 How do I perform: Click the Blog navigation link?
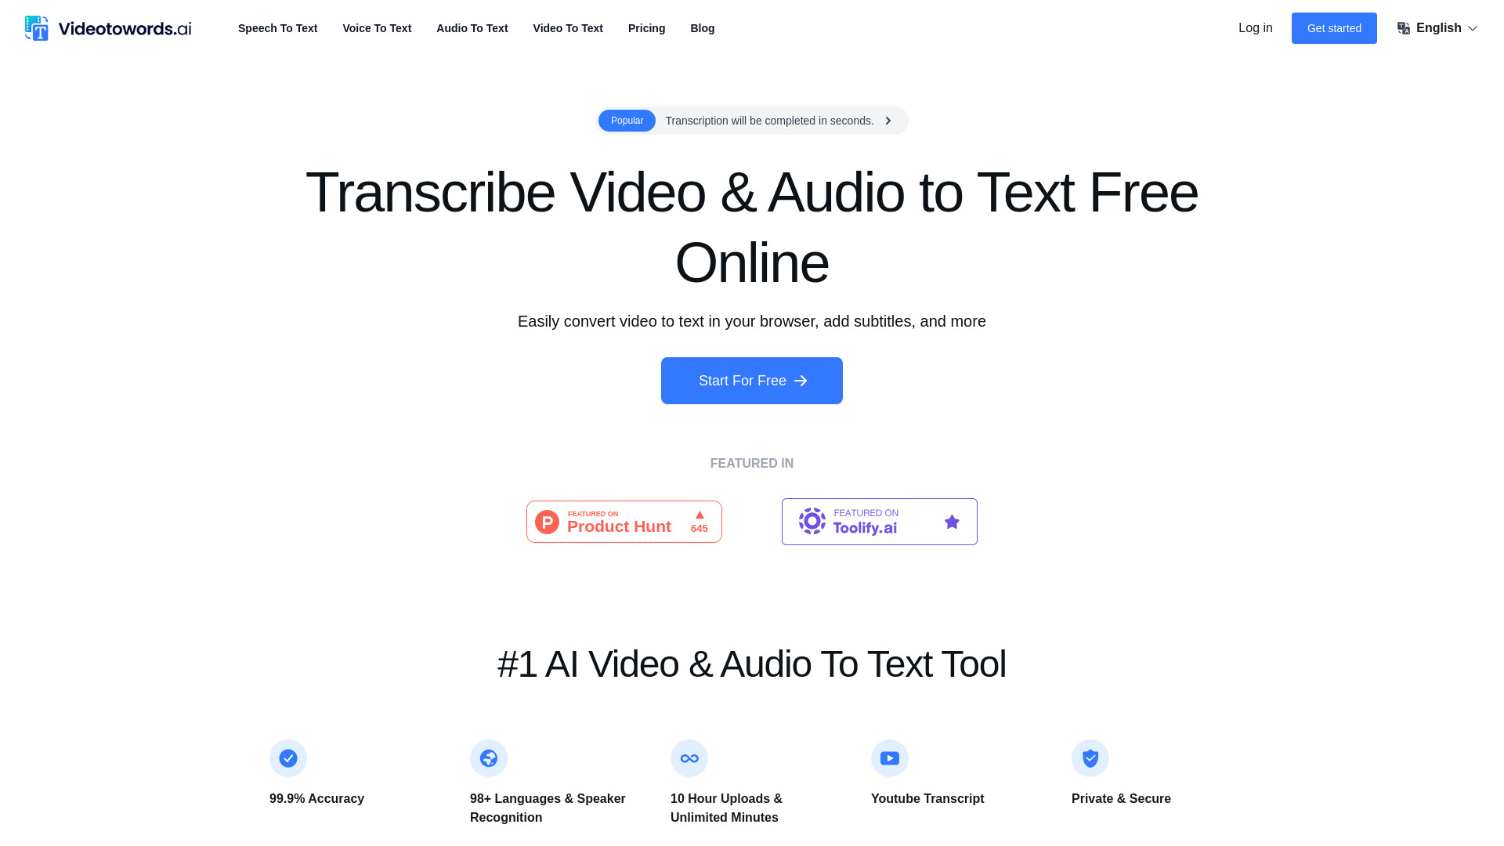click(703, 28)
